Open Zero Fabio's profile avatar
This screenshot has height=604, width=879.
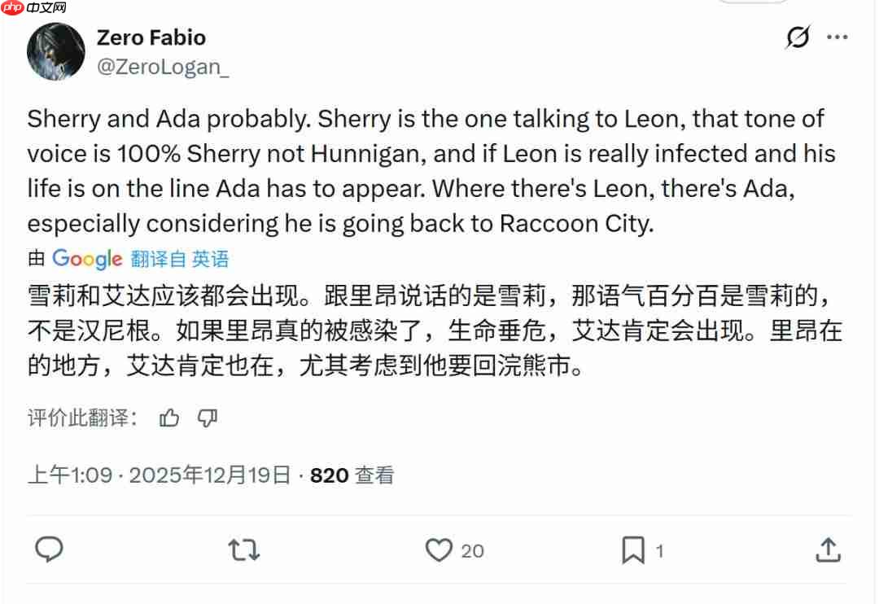55,51
